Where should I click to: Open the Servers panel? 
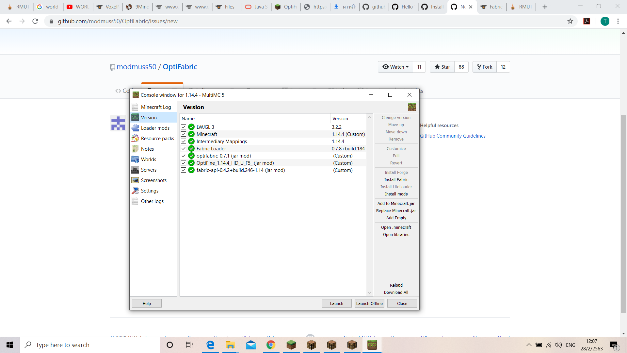[148, 170]
